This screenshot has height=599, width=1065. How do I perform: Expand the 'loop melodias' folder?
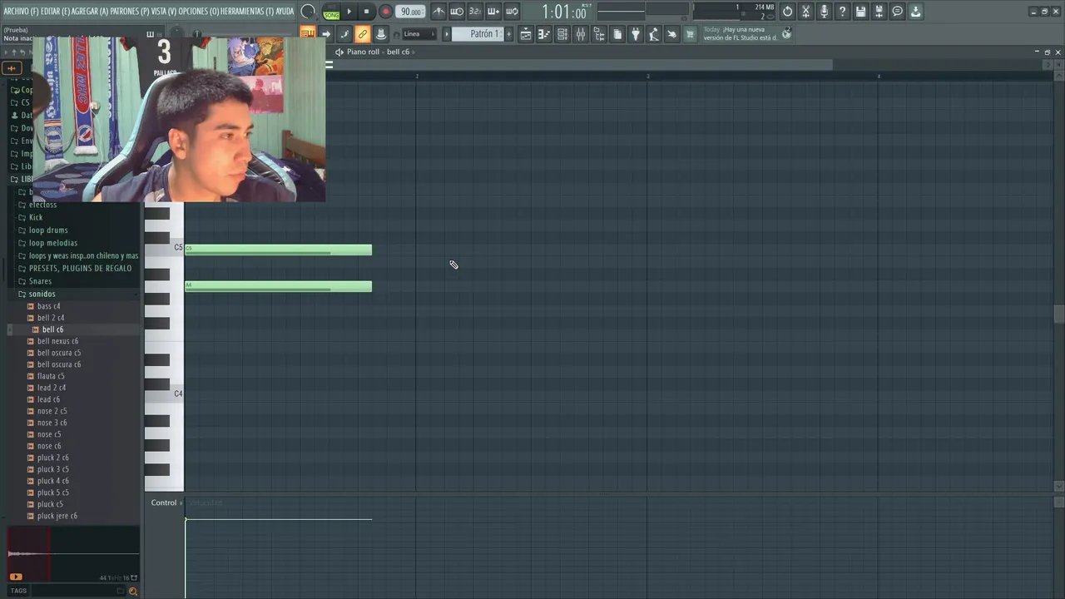coord(52,243)
